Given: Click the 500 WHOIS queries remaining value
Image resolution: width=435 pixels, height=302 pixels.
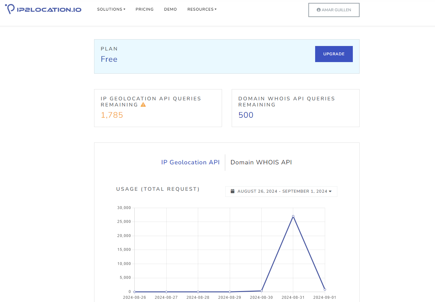Looking at the screenshot, I should pos(246,115).
